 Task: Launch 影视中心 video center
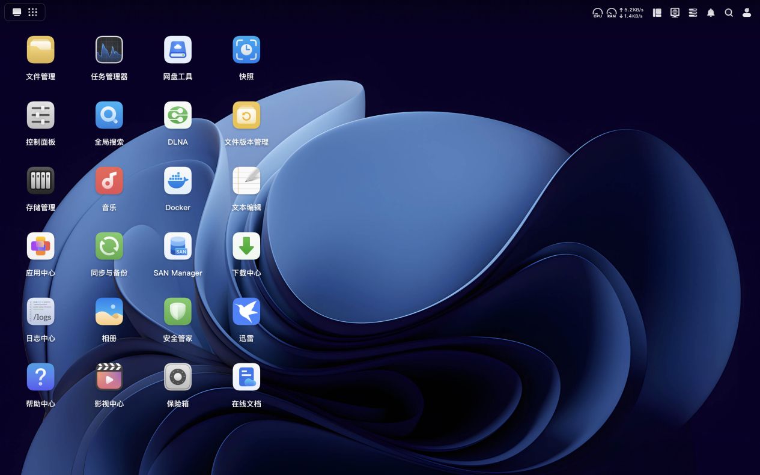point(109,377)
